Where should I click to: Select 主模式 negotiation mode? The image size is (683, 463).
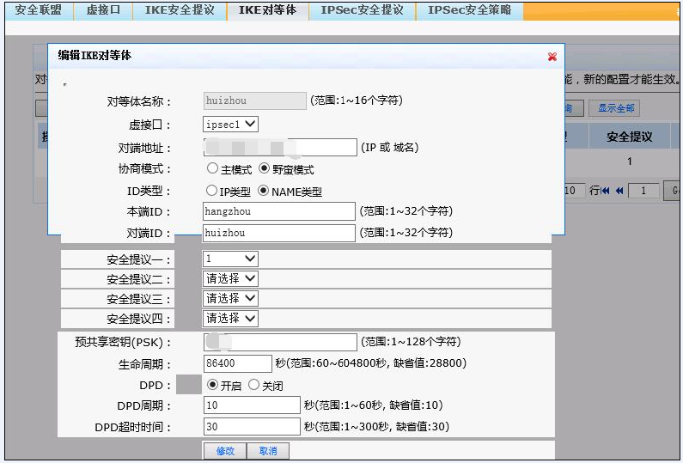coord(212,168)
